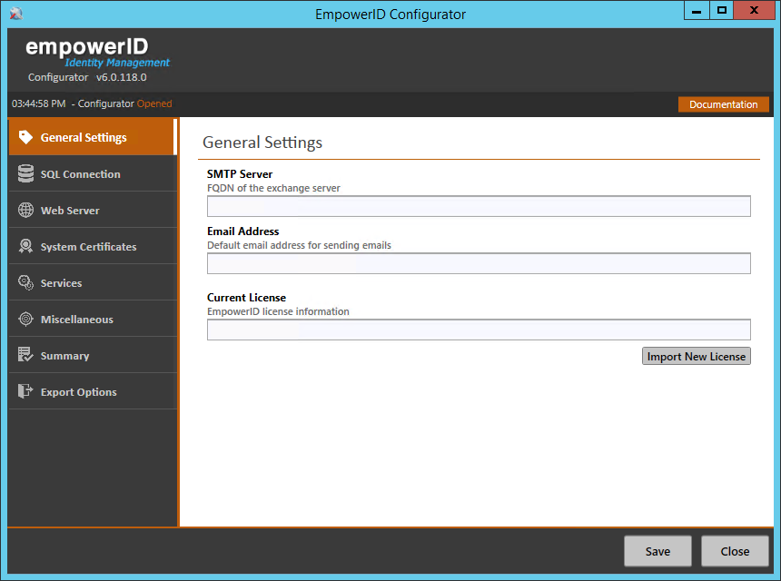
Task: Click the Export Options arrow icon
Action: 25,391
